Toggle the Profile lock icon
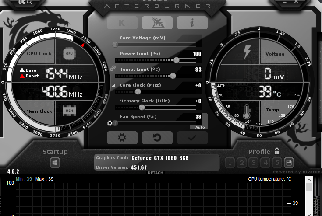 click(277, 151)
